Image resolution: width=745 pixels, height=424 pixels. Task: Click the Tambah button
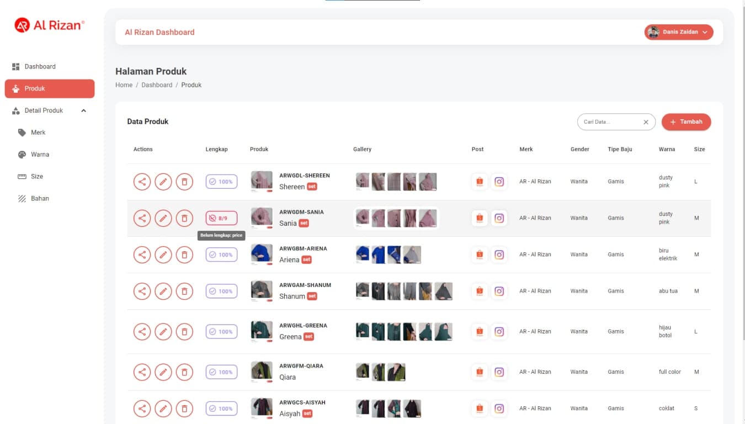pos(686,122)
